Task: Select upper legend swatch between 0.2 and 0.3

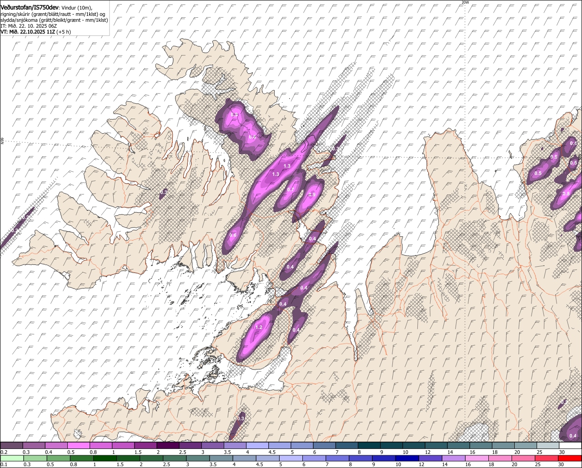Action: (x=11, y=445)
